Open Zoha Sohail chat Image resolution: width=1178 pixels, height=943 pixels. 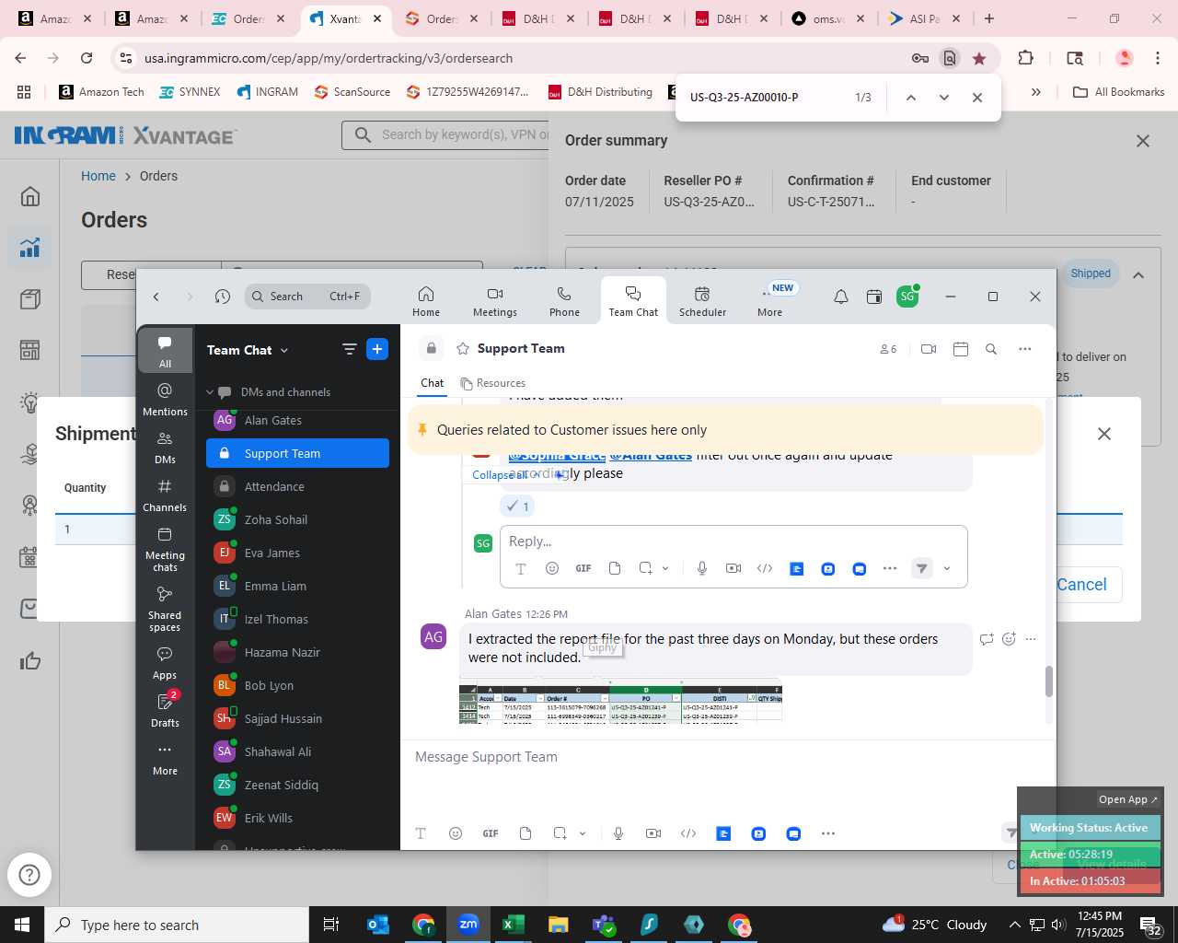[x=297, y=519]
